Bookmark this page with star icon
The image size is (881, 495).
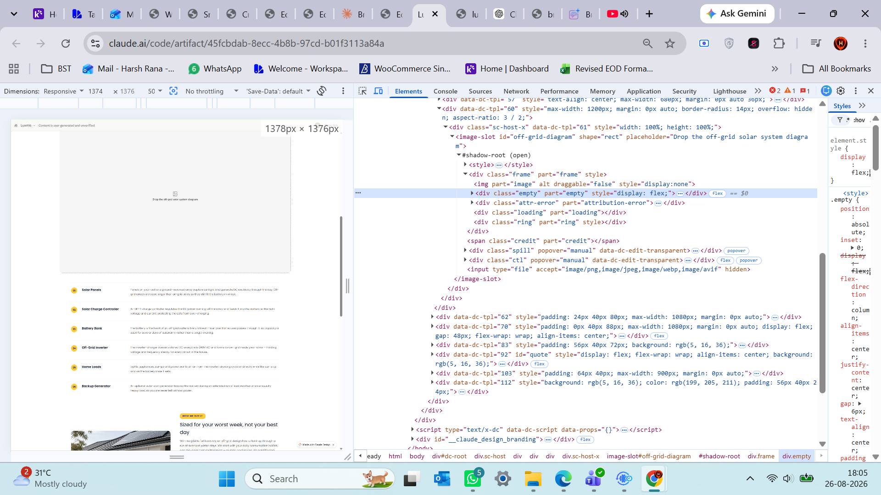click(670, 44)
